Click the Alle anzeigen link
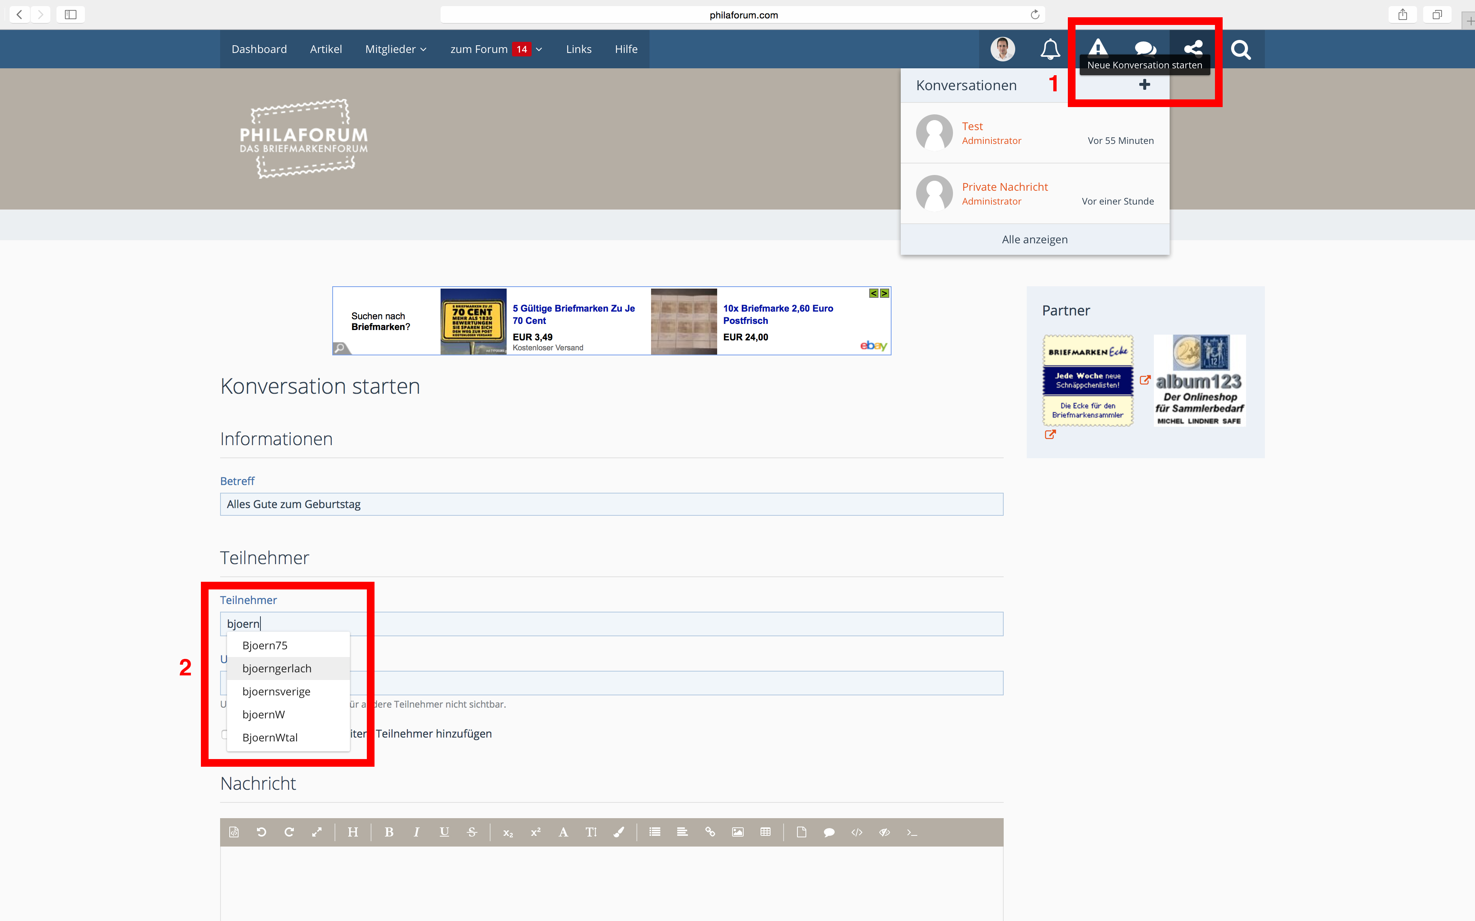This screenshot has height=921, width=1475. (1034, 239)
